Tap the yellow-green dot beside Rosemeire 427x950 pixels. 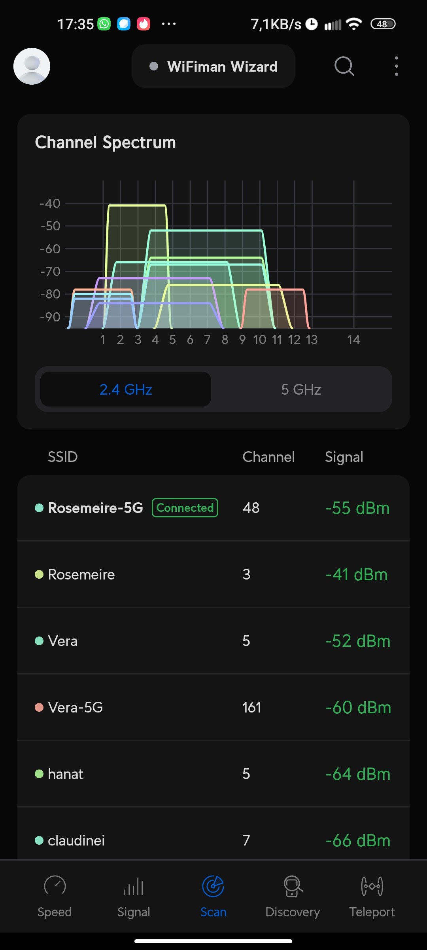click(x=39, y=574)
